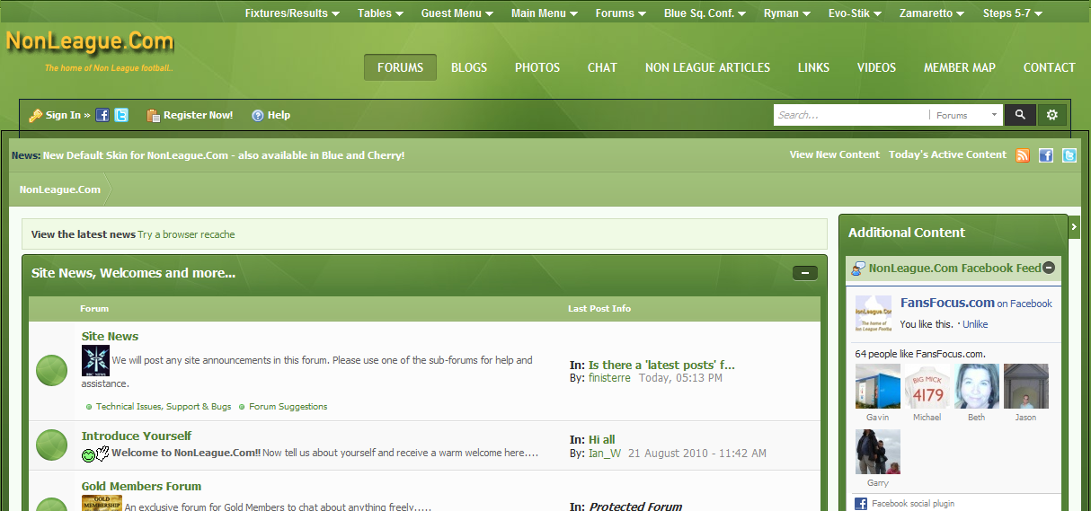Image resolution: width=1091 pixels, height=511 pixels.
Task: Open Jason's profile photo
Action: pyautogui.click(x=1026, y=386)
